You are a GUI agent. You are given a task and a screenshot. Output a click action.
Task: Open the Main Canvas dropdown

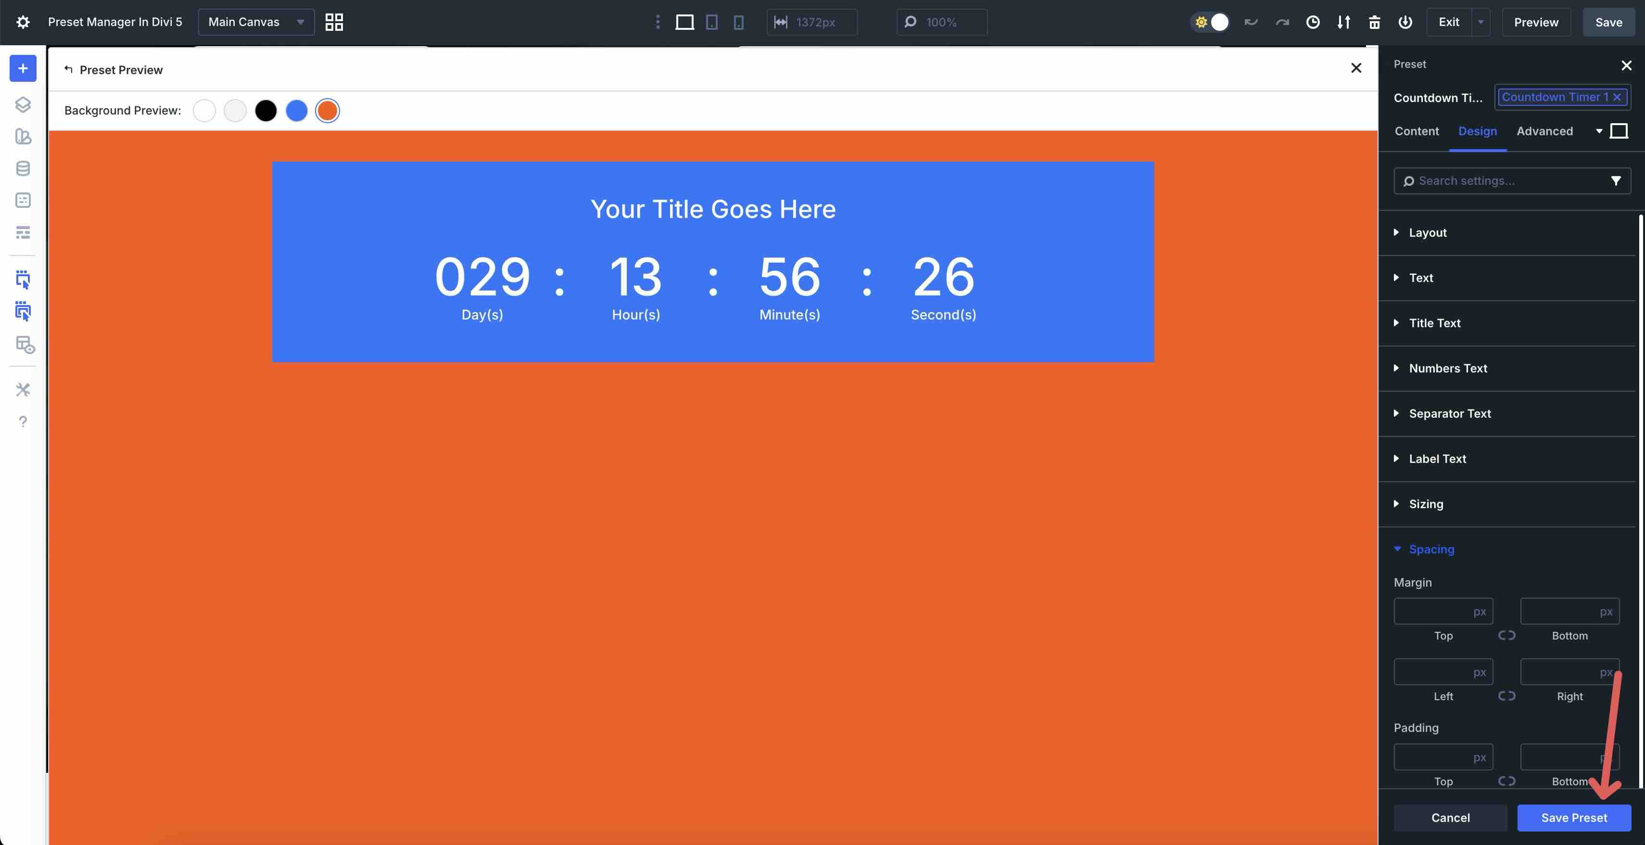click(255, 22)
